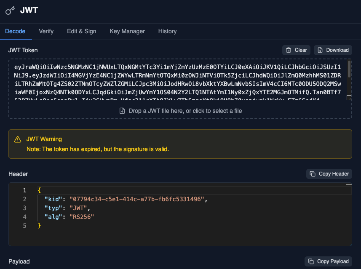Click the file icon in Download button
Screen dimensions: 361x269
click(320, 50)
